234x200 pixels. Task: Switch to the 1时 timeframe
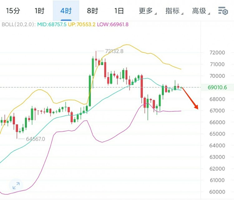point(39,11)
